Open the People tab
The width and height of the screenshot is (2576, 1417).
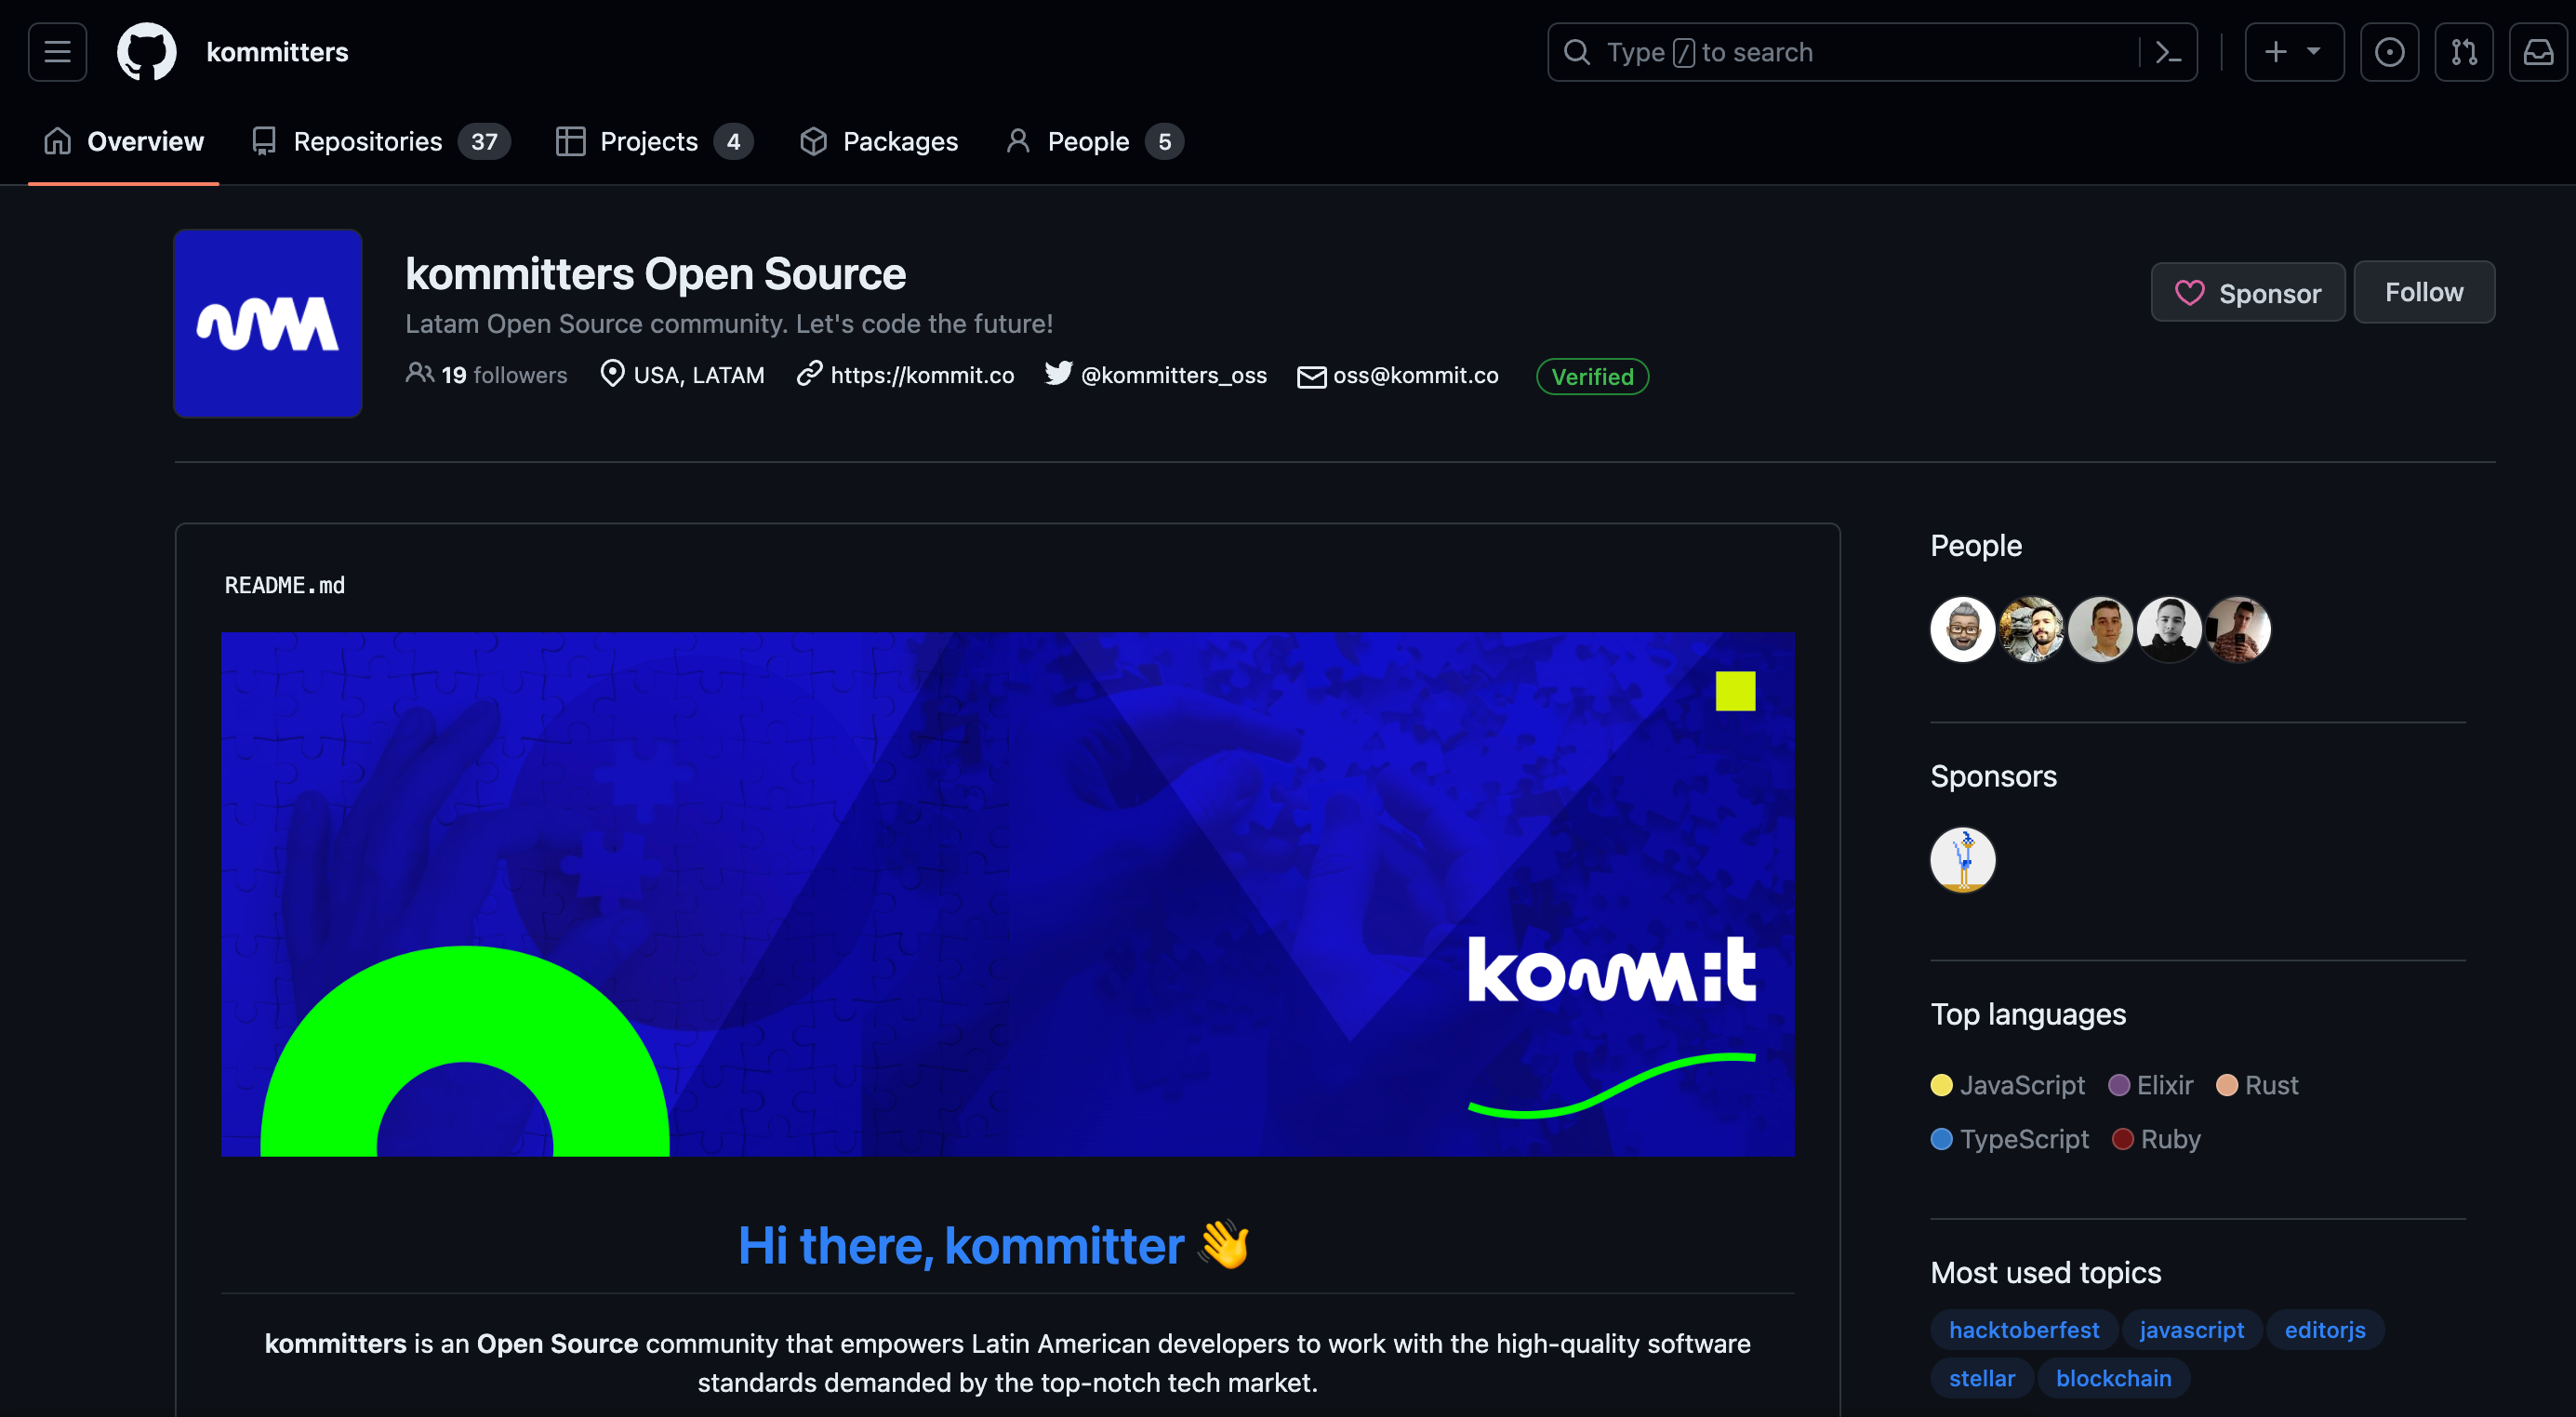[1095, 141]
